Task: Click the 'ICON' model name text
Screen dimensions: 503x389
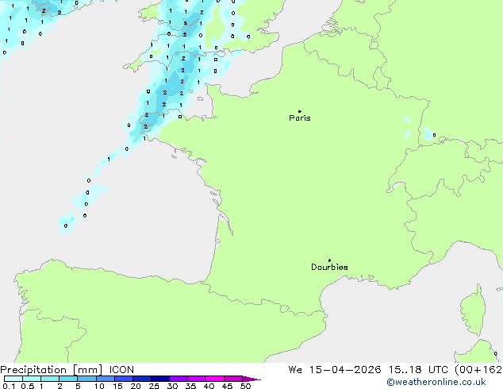Action: tap(121, 370)
